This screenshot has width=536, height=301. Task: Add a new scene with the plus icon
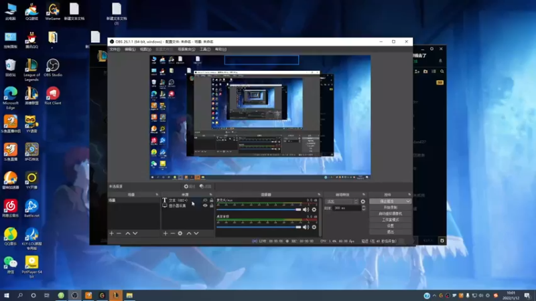point(111,233)
